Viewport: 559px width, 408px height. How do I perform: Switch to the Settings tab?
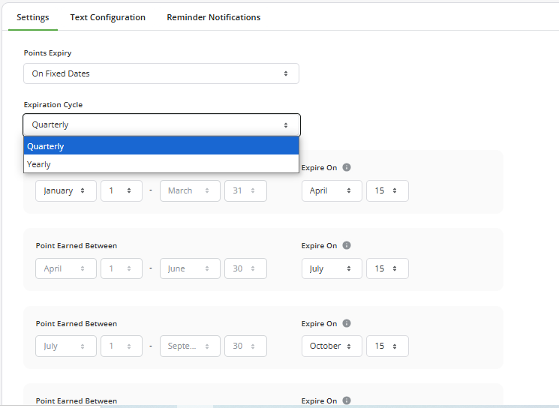point(33,17)
